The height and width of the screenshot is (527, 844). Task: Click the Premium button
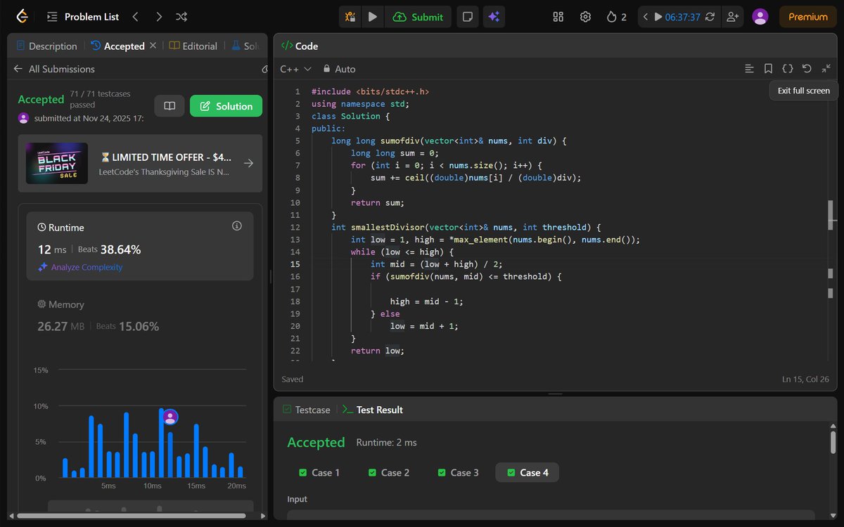pyautogui.click(x=807, y=17)
